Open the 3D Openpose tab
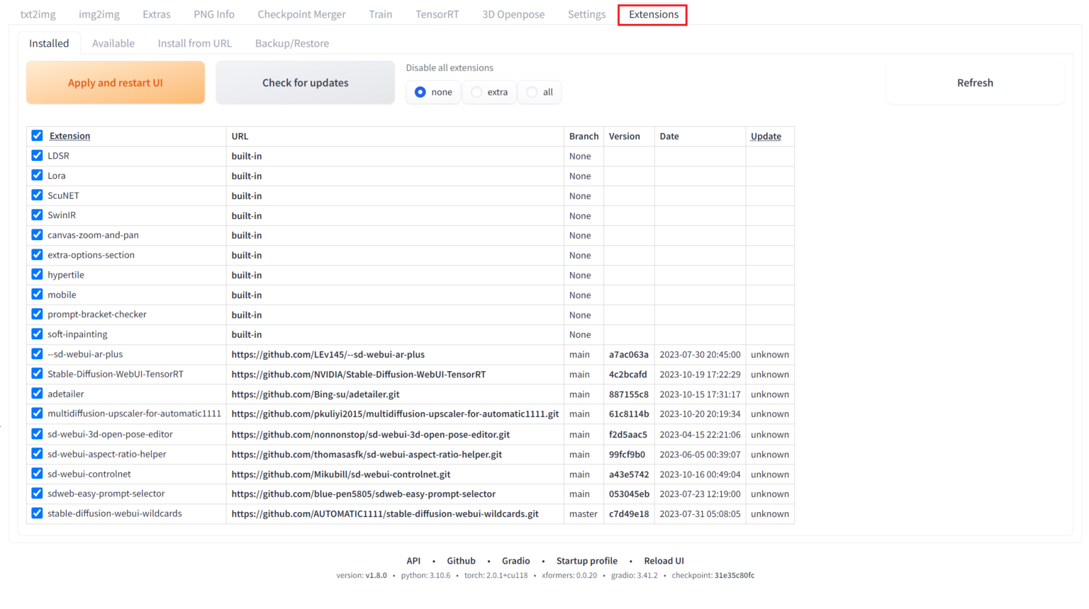 coord(513,13)
